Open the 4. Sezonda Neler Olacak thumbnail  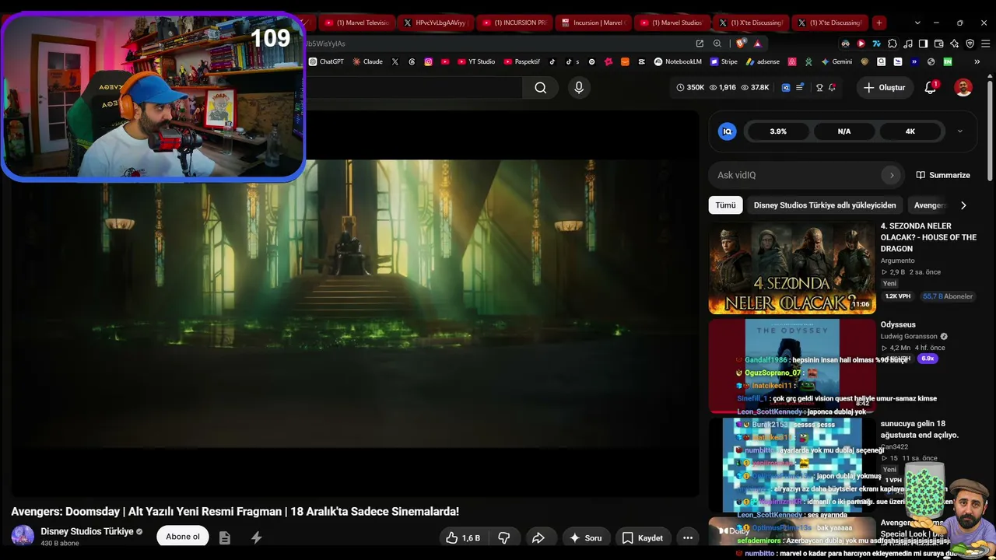(x=792, y=268)
